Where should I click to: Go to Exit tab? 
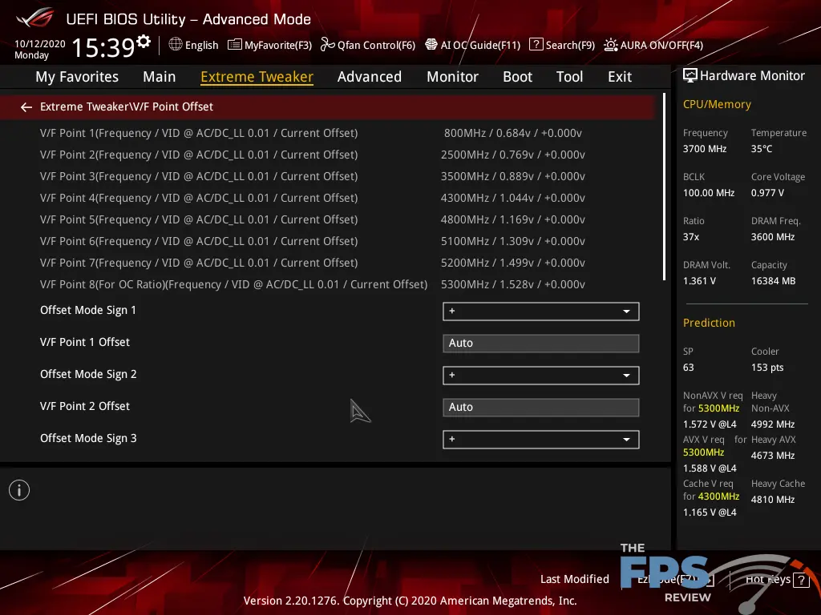(620, 77)
